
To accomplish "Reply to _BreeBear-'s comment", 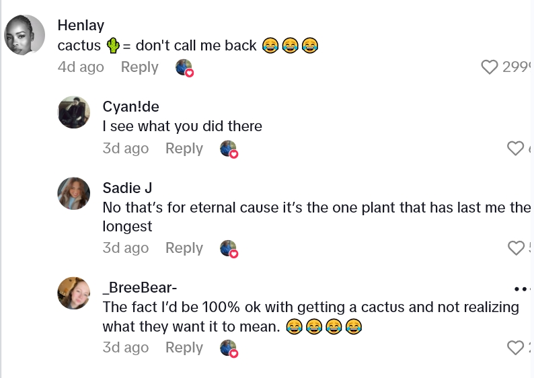I will 184,348.
